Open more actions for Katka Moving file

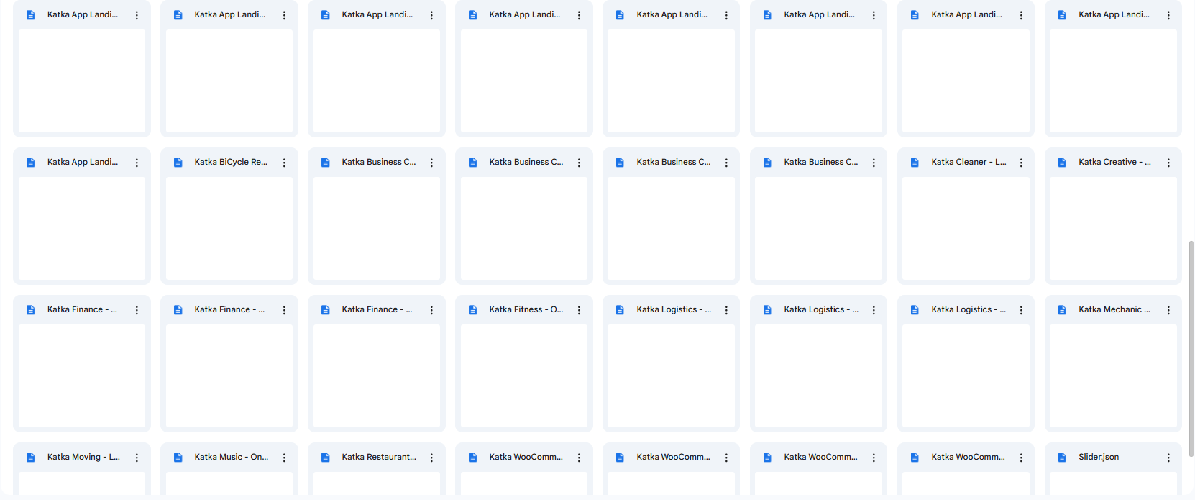point(137,458)
